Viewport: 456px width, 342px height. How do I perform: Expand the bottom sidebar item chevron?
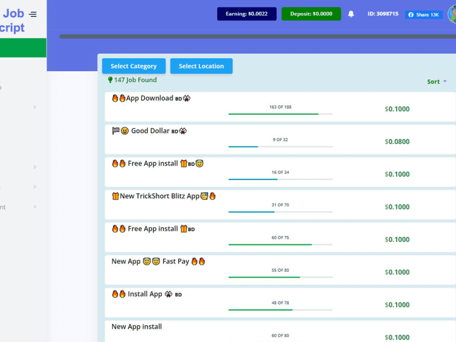click(x=35, y=207)
